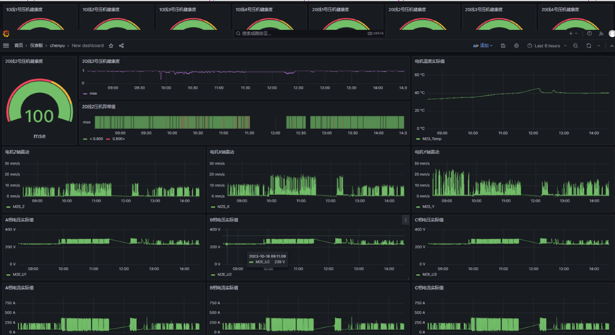This screenshot has height=335, width=615.
Task: Click the share dashboard icon
Action: click(122, 45)
